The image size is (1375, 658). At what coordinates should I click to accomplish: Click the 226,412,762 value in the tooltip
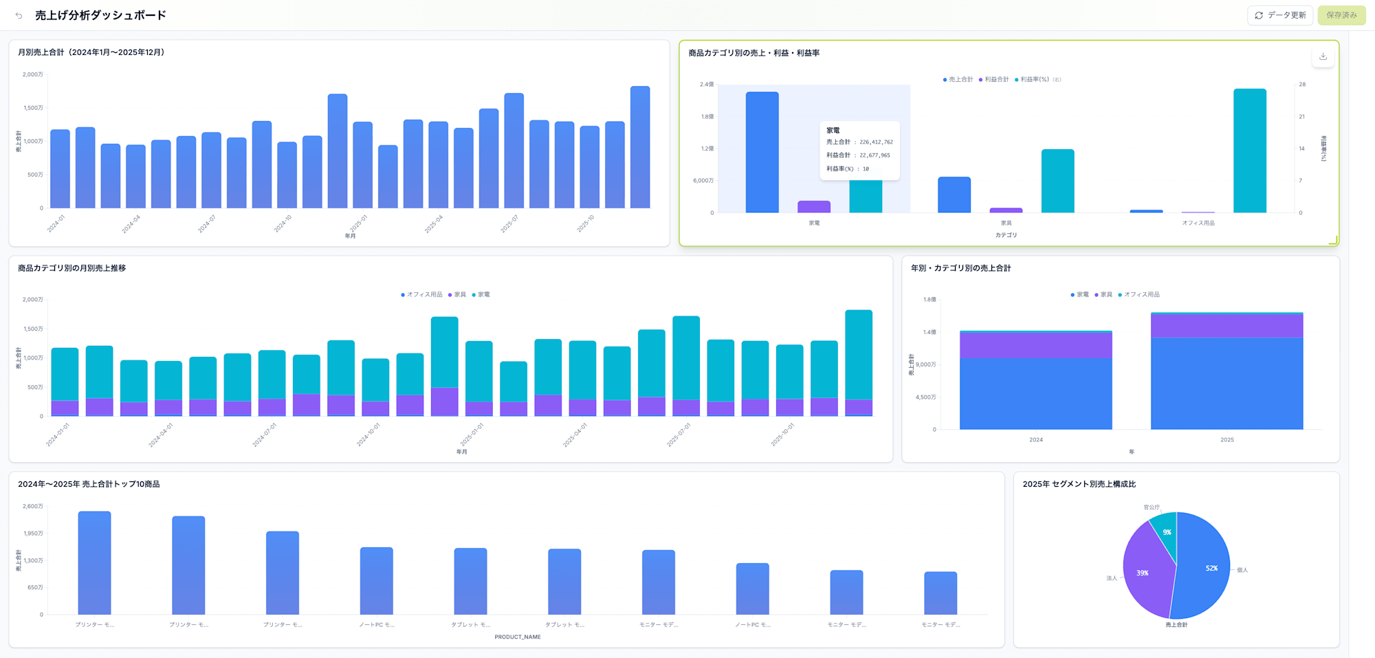876,142
